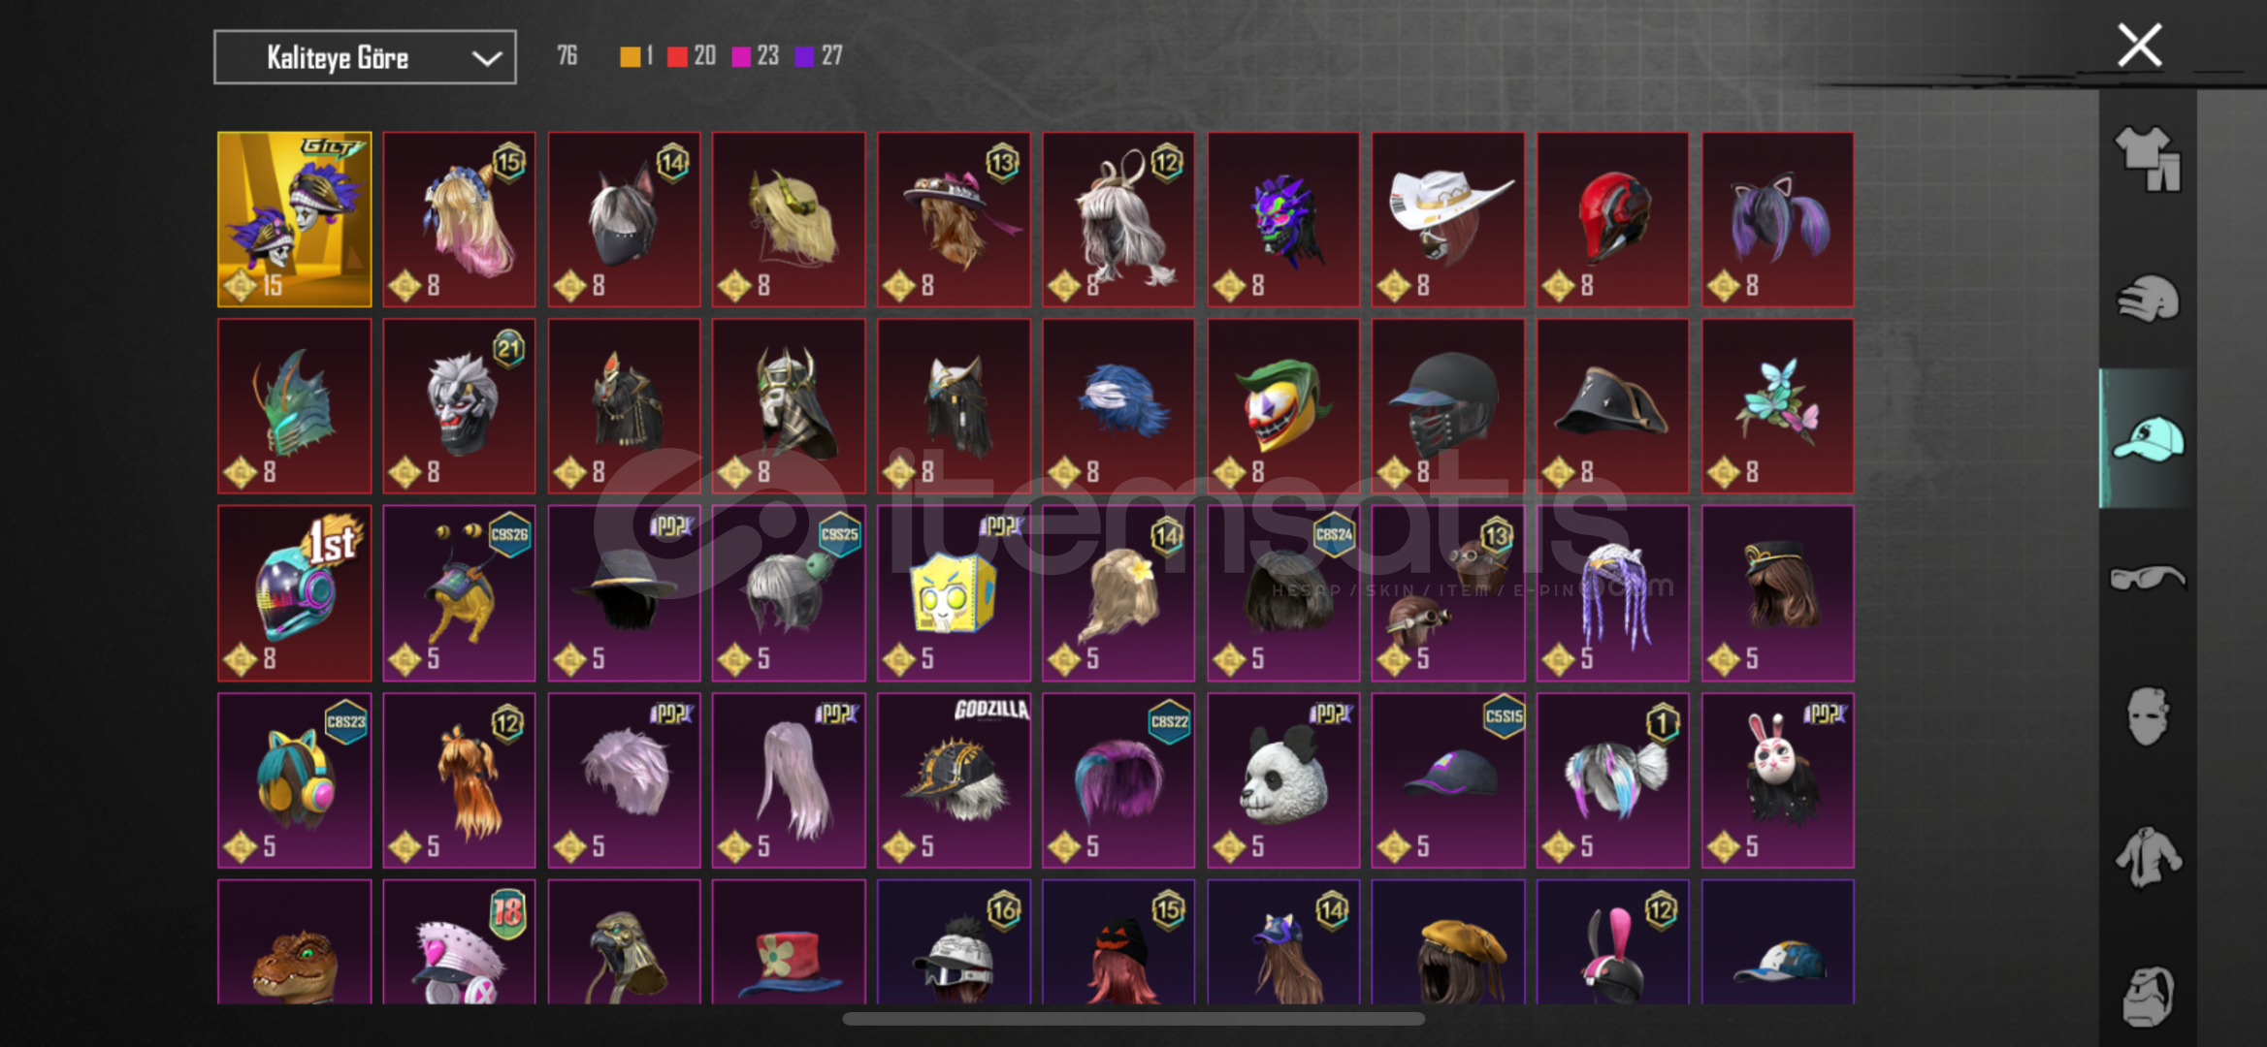This screenshot has width=2267, height=1047.
Task: Select the white cowboy hat item
Action: coord(1448,219)
